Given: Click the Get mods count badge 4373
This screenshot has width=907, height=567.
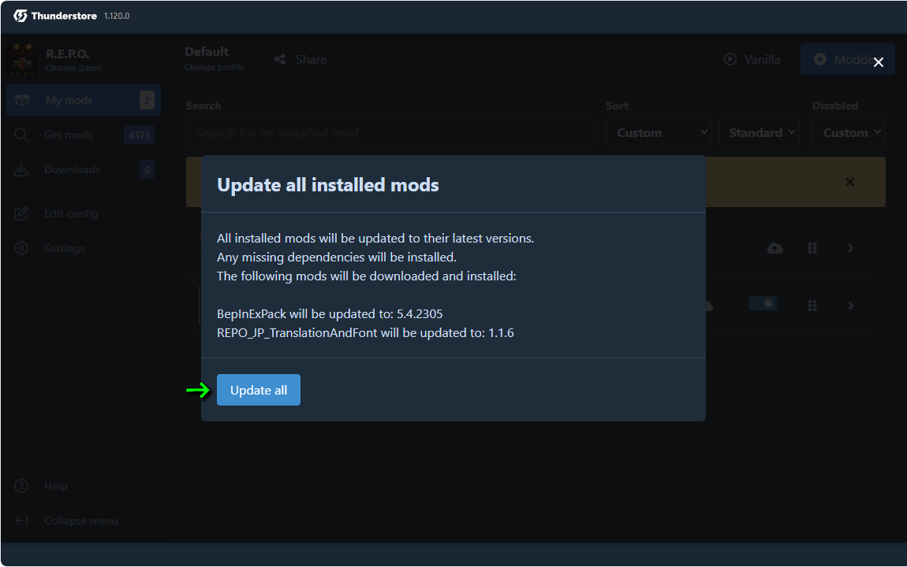Looking at the screenshot, I should pyautogui.click(x=139, y=135).
